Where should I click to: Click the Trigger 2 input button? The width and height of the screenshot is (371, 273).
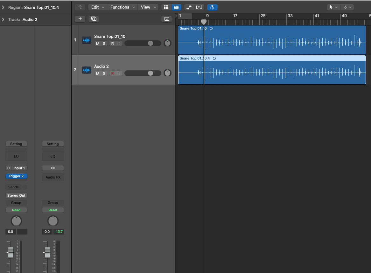click(x=16, y=176)
